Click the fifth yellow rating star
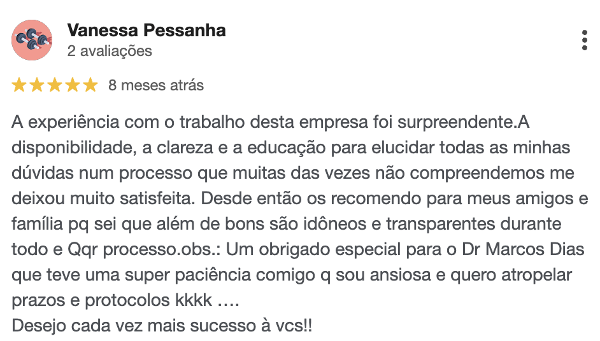Image resolution: width=600 pixels, height=341 pixels. (90, 85)
